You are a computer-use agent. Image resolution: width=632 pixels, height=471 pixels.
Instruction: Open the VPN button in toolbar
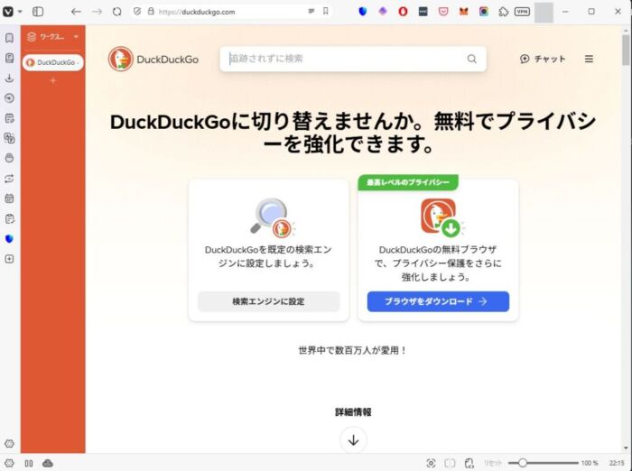tap(522, 12)
